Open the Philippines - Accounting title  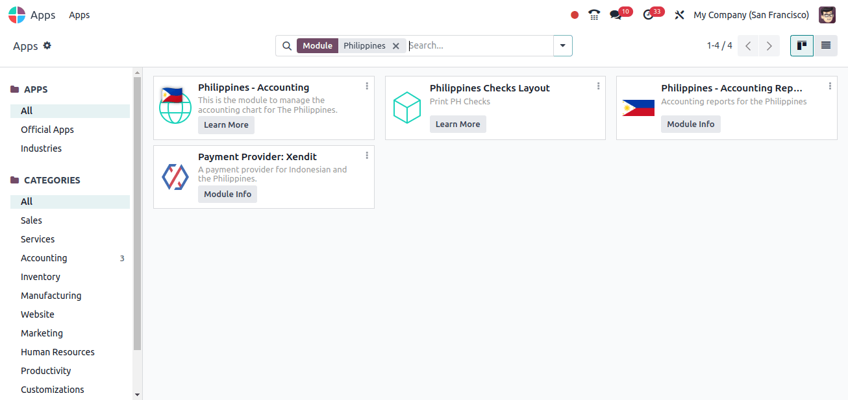pos(254,88)
